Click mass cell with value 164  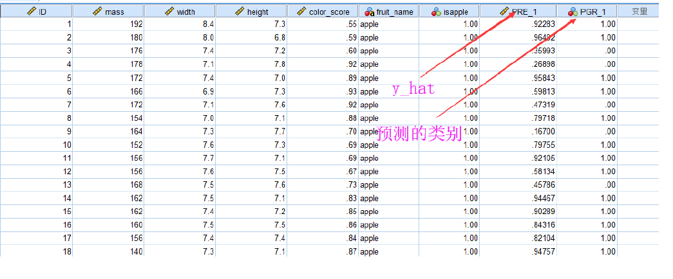pyautogui.click(x=109, y=131)
